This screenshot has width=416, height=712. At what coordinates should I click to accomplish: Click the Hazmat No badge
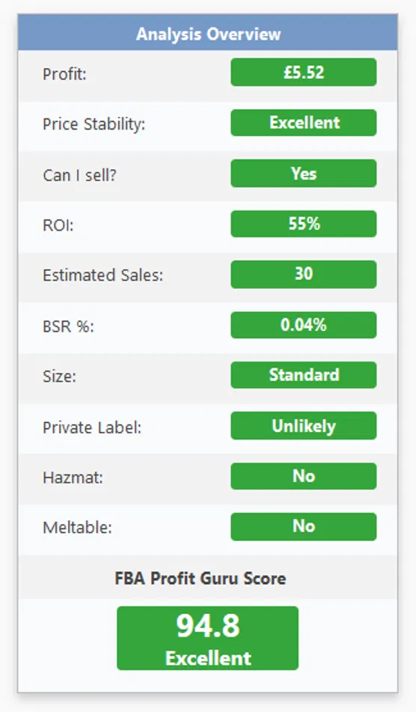click(304, 476)
